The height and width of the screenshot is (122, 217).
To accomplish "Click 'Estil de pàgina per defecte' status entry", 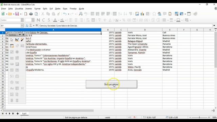I will pos(76,118).
